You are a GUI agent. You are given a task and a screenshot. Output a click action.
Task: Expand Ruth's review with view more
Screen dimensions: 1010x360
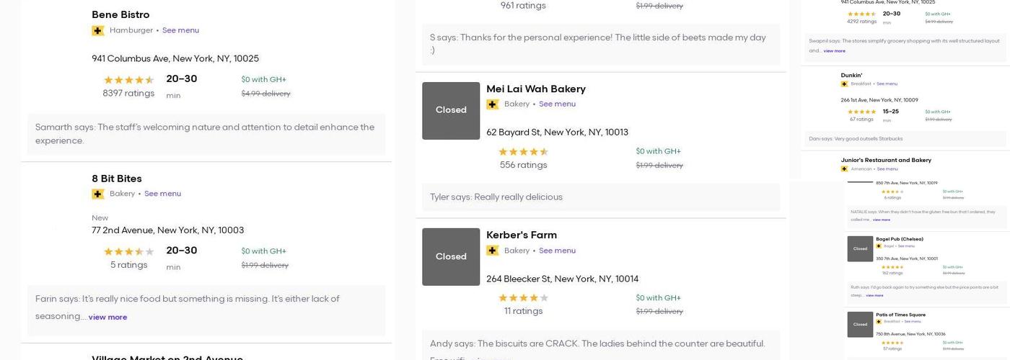pyautogui.click(x=874, y=295)
